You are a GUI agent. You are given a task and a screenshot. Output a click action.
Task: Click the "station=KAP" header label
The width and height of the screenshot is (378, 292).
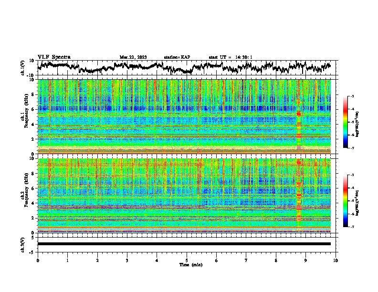tap(177, 57)
